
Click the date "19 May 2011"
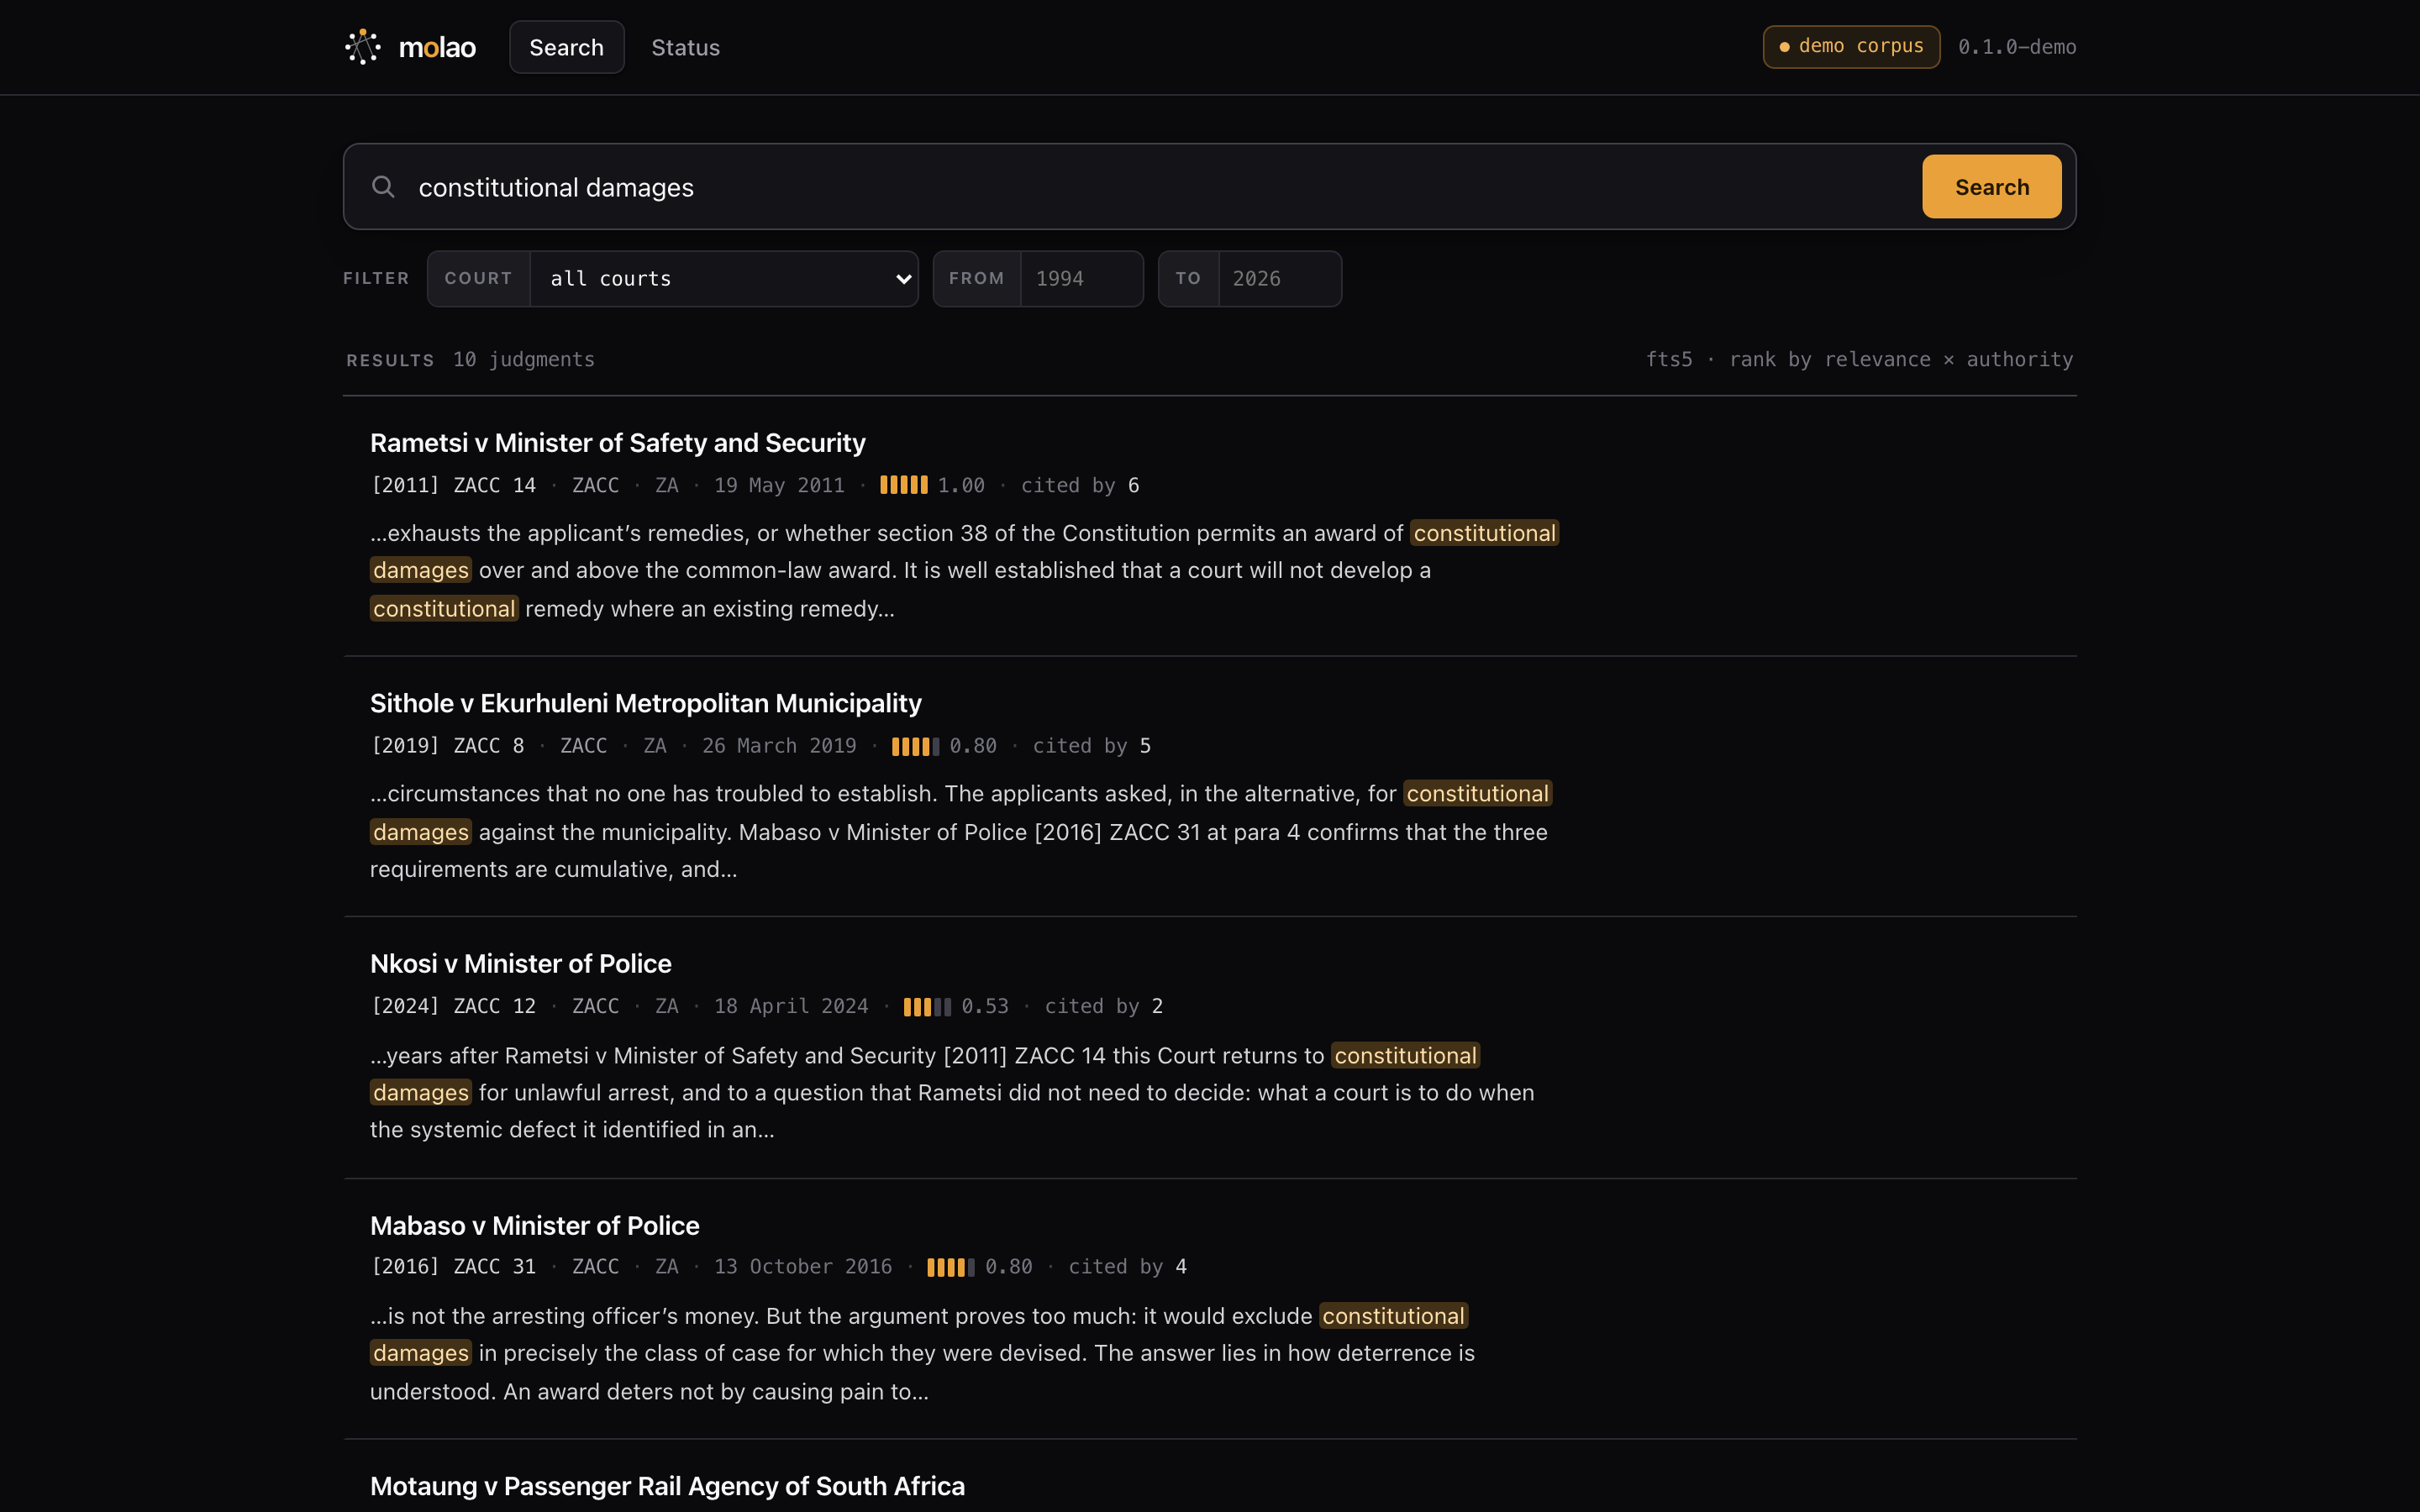tap(779, 485)
